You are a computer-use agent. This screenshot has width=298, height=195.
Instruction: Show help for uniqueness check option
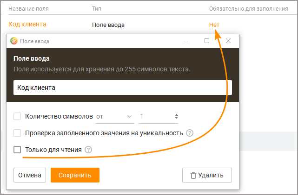190,133
